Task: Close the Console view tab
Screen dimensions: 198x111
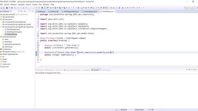Action: click(x=101, y=70)
